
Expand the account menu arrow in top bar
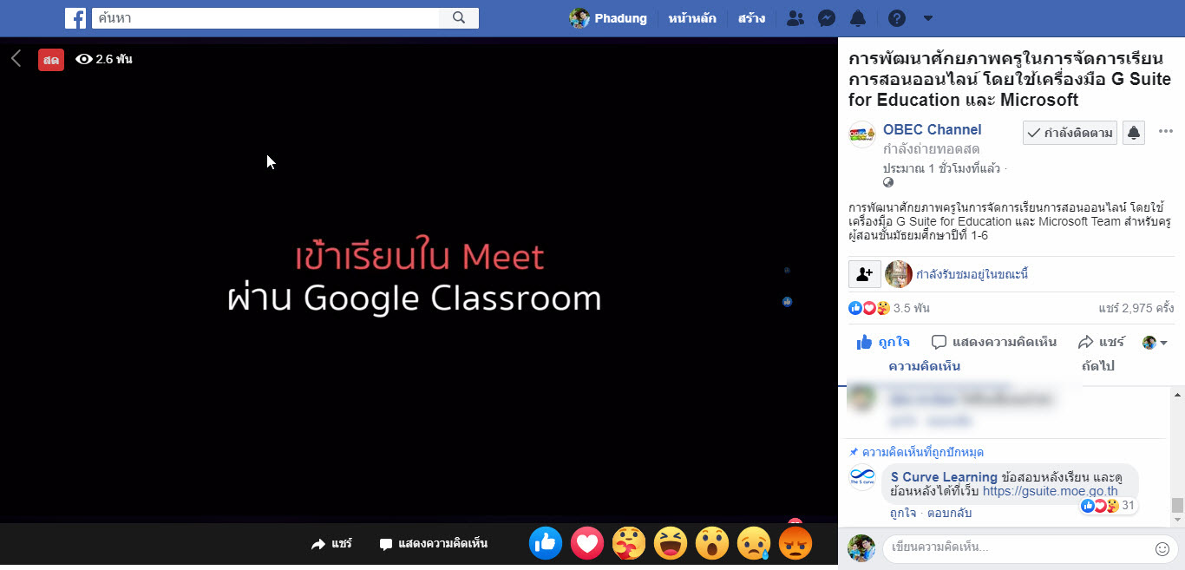(x=928, y=18)
